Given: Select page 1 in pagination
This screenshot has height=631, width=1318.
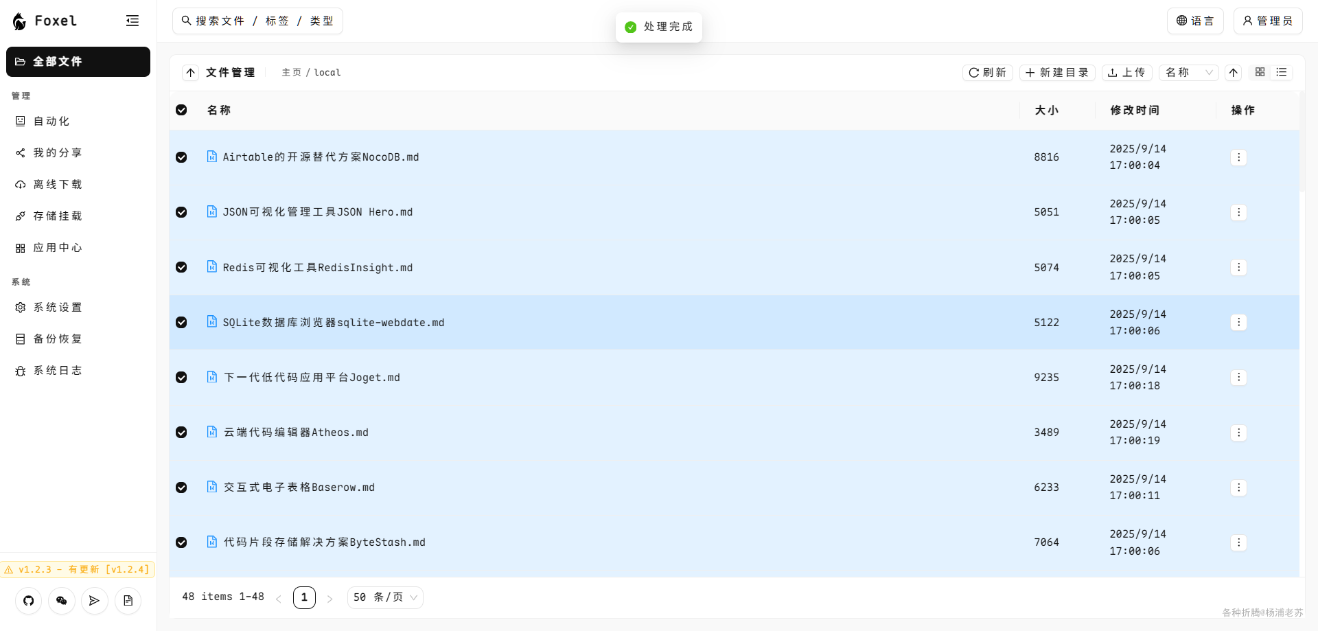Looking at the screenshot, I should [304, 597].
